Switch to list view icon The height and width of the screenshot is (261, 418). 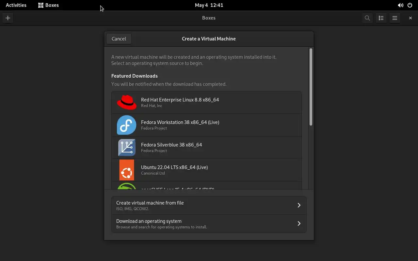tap(381, 18)
